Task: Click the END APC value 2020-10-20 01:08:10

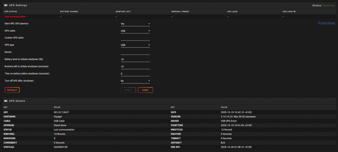Action: [236, 147]
